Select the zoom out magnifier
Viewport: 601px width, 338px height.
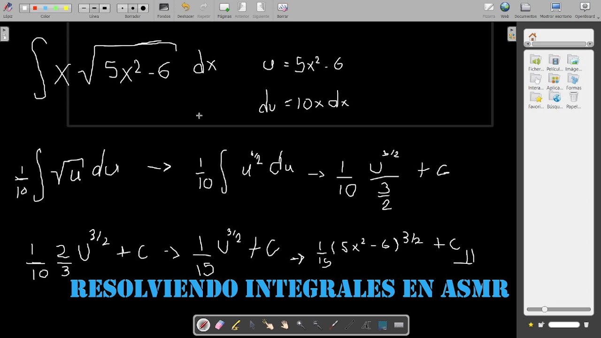click(x=317, y=325)
